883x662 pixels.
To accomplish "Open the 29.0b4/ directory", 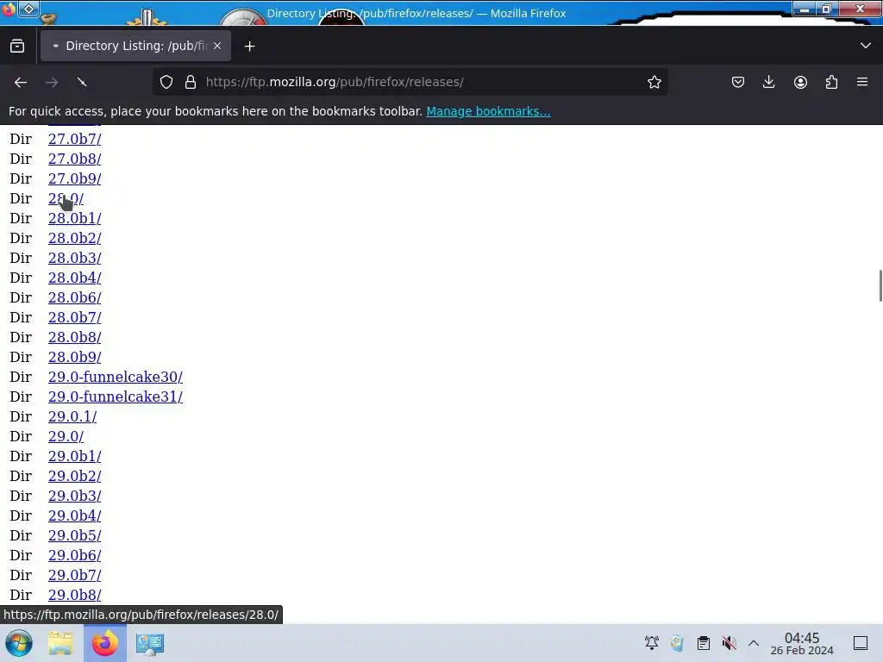I will (74, 515).
